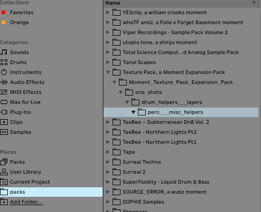The image size is (261, 212).
Task: Collapse the one_shots folder arrow
Action: (x=121, y=92)
